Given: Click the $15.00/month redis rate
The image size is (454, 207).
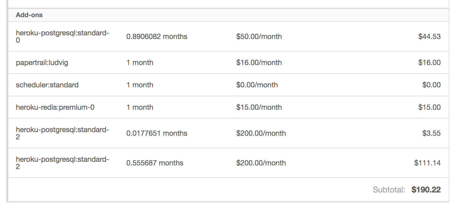Looking at the screenshot, I should [259, 107].
